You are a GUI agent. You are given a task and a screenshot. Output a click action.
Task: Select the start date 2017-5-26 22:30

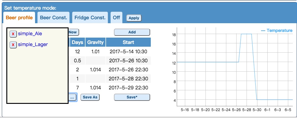pos(128,70)
